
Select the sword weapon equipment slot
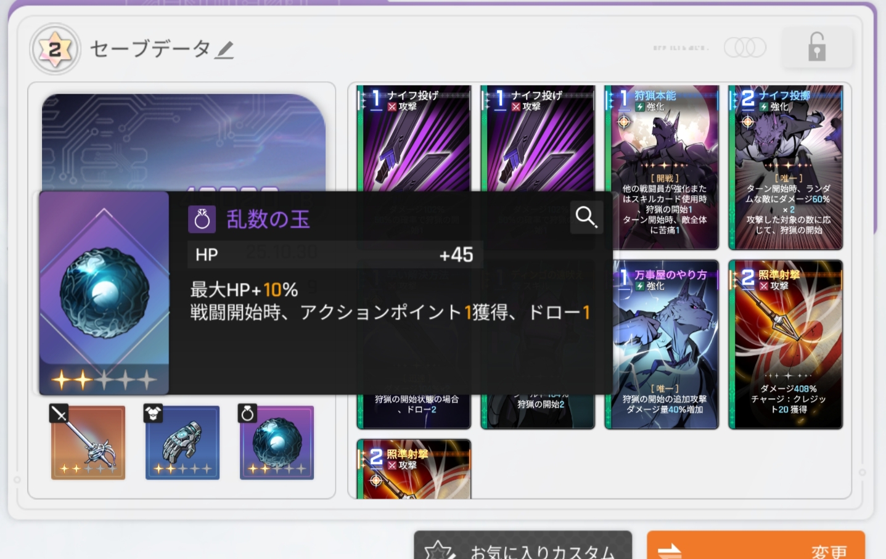88,443
